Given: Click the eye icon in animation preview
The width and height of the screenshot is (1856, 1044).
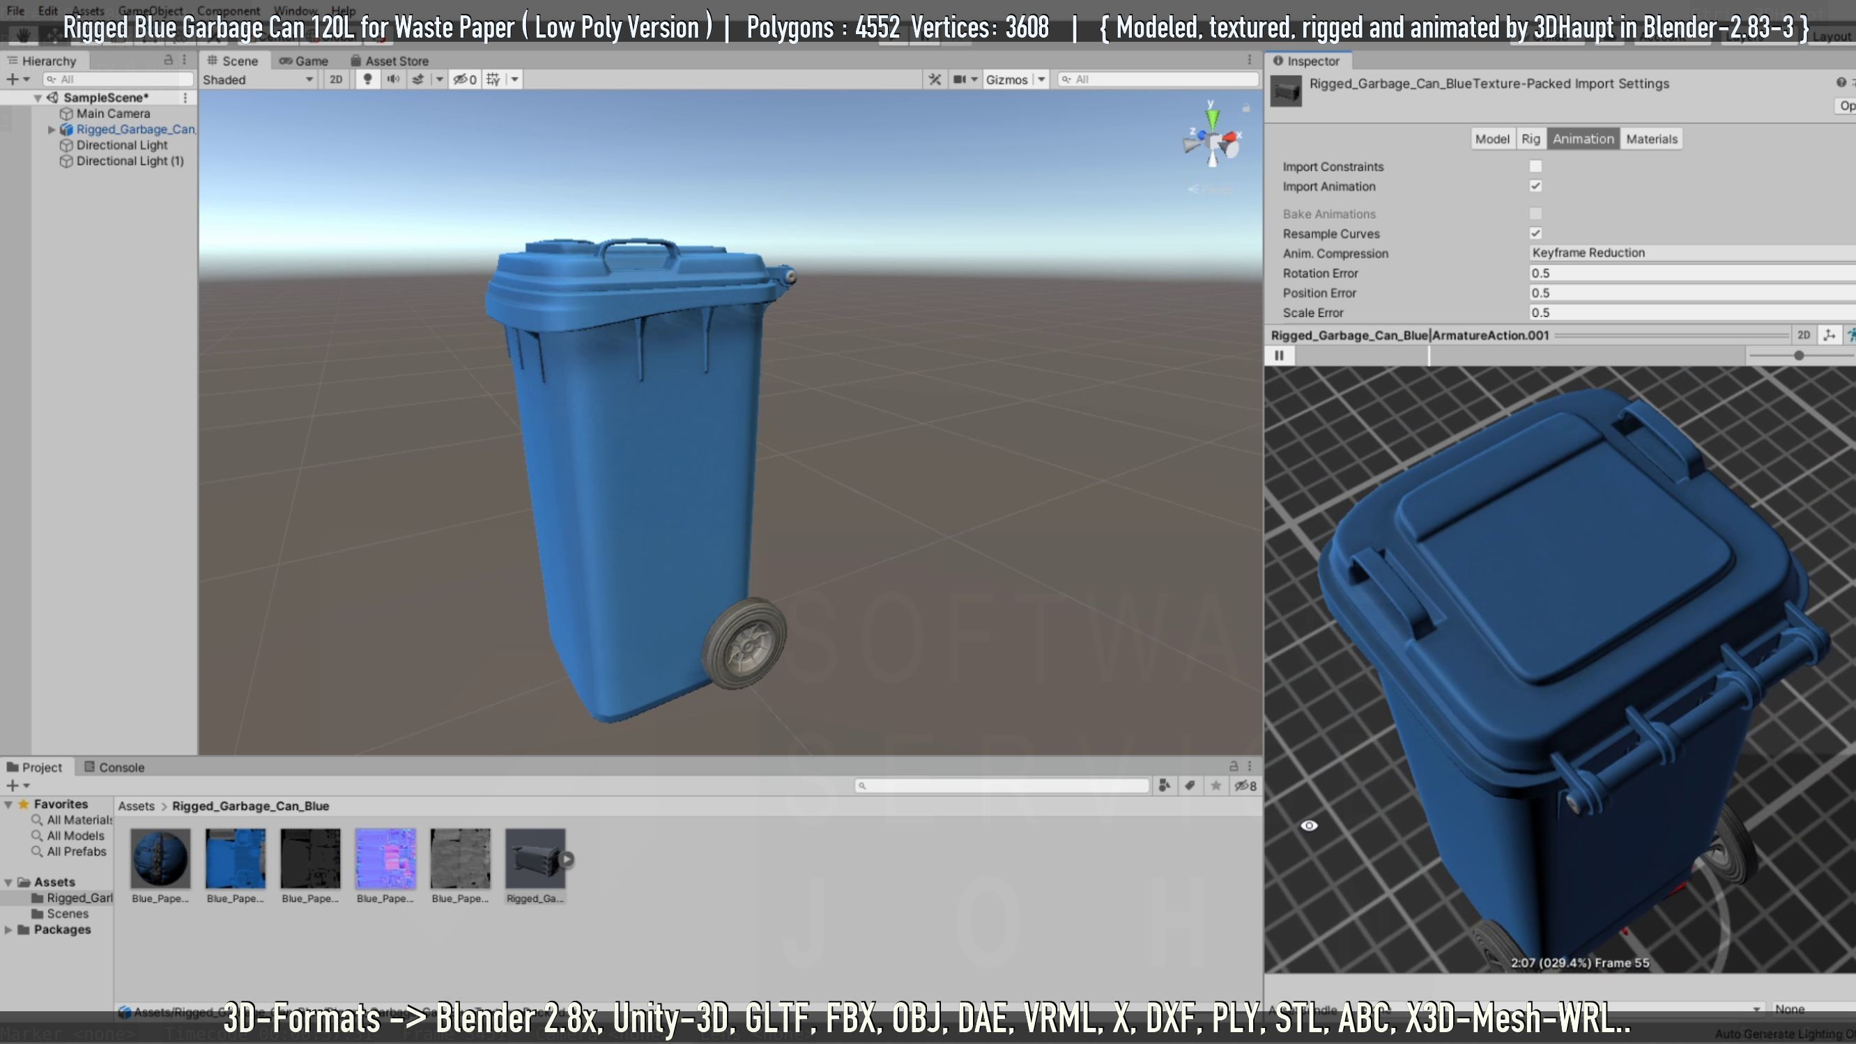Looking at the screenshot, I should 1309,825.
